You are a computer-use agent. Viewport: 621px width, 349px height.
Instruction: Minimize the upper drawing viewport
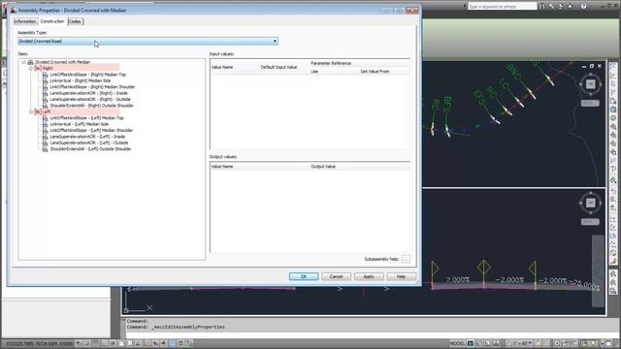[x=584, y=67]
